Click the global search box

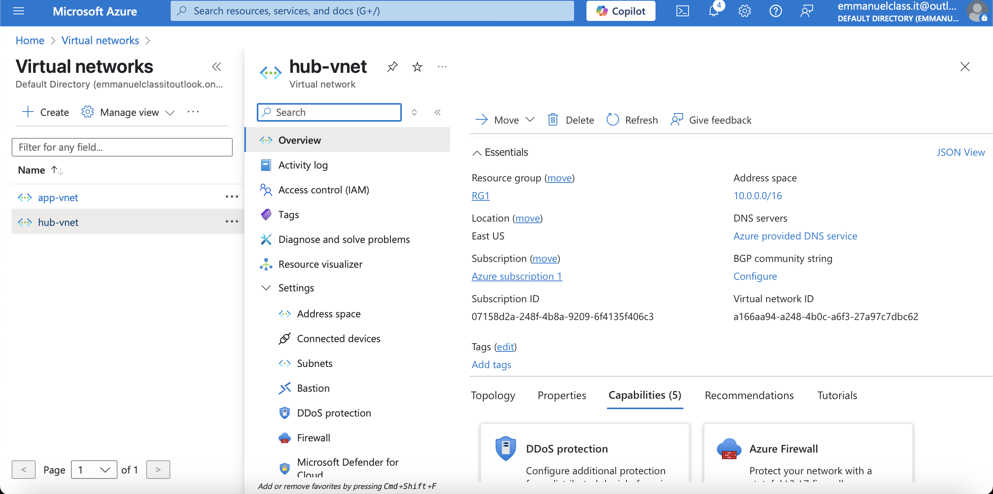point(372,11)
